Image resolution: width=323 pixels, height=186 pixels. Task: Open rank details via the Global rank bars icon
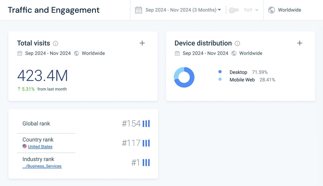[x=146, y=123]
